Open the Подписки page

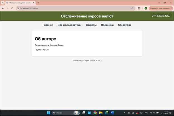coord(107,25)
